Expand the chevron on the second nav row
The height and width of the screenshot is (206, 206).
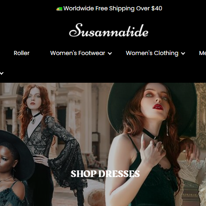2,73
